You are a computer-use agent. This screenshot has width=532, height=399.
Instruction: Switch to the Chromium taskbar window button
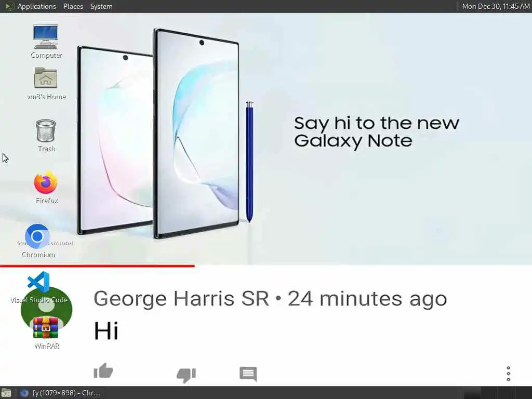[x=60, y=393]
